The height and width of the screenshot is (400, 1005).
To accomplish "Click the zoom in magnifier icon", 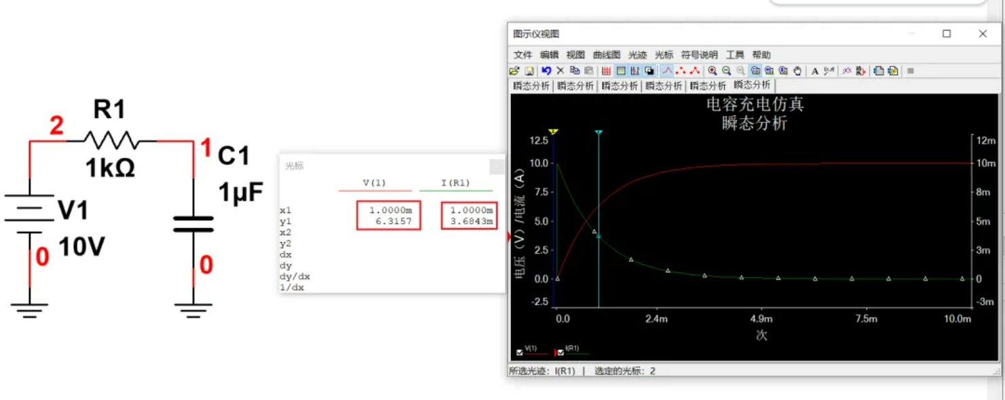I will coord(713,71).
